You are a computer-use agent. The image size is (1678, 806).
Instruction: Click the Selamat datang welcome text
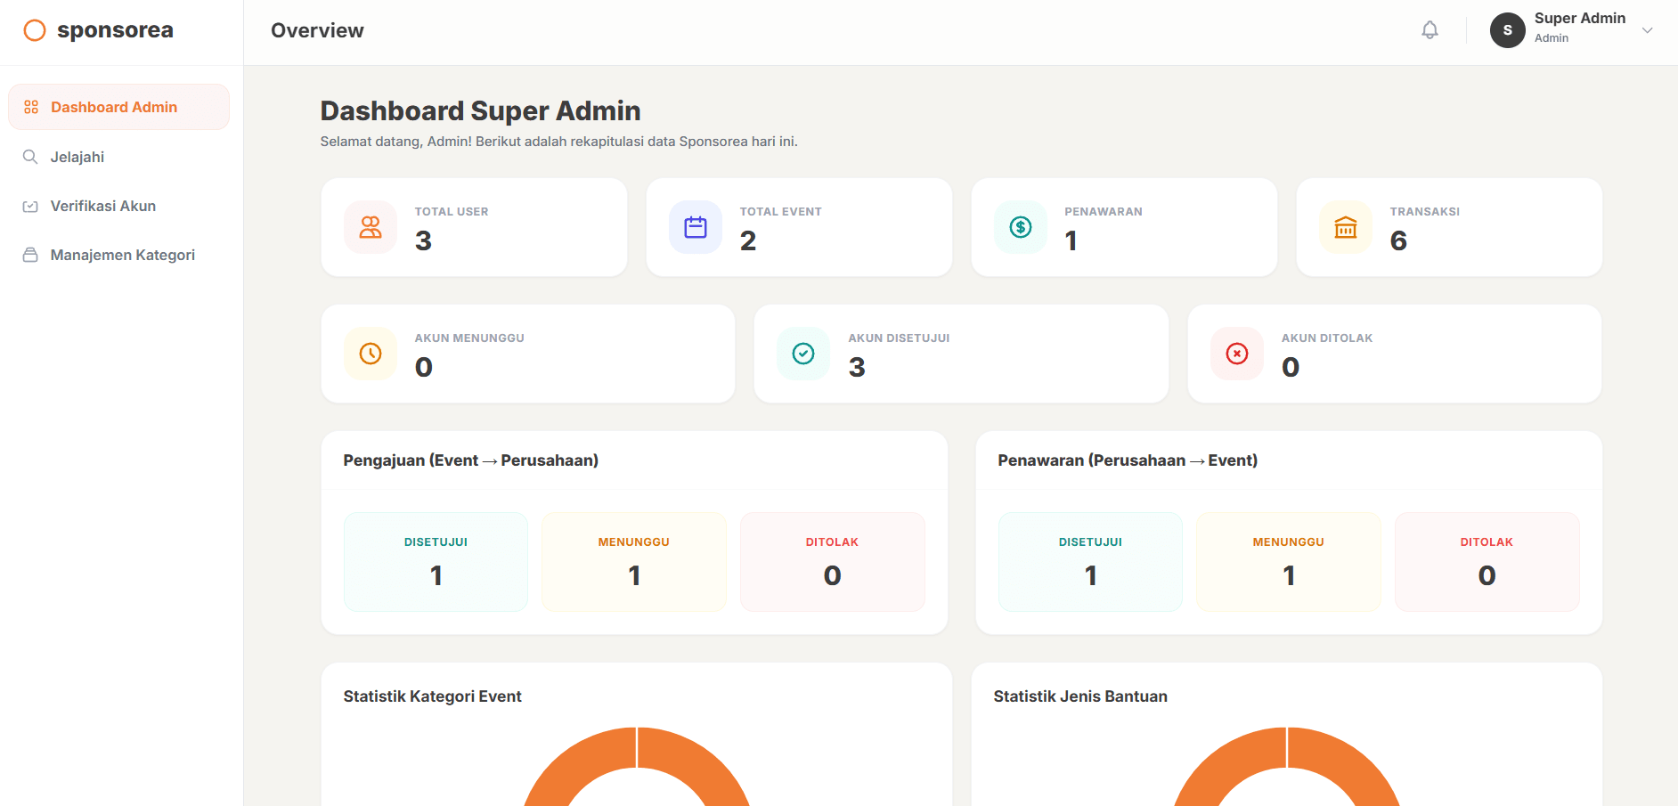click(559, 142)
